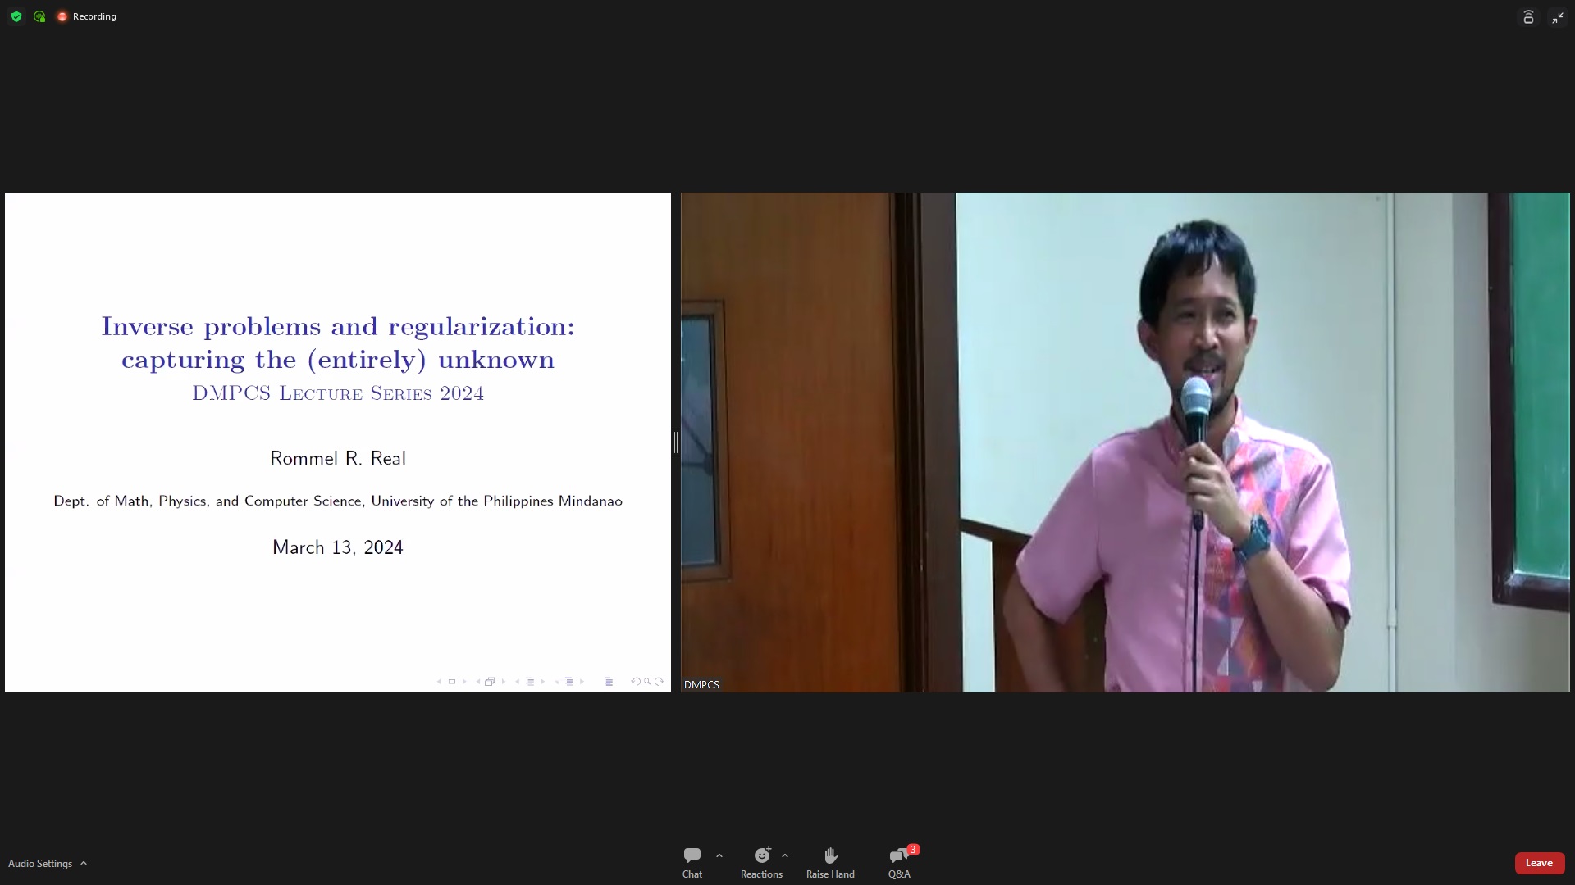Click 'DMPCS Lecture Series 2024' subtitle
The width and height of the screenshot is (1575, 885).
click(338, 393)
